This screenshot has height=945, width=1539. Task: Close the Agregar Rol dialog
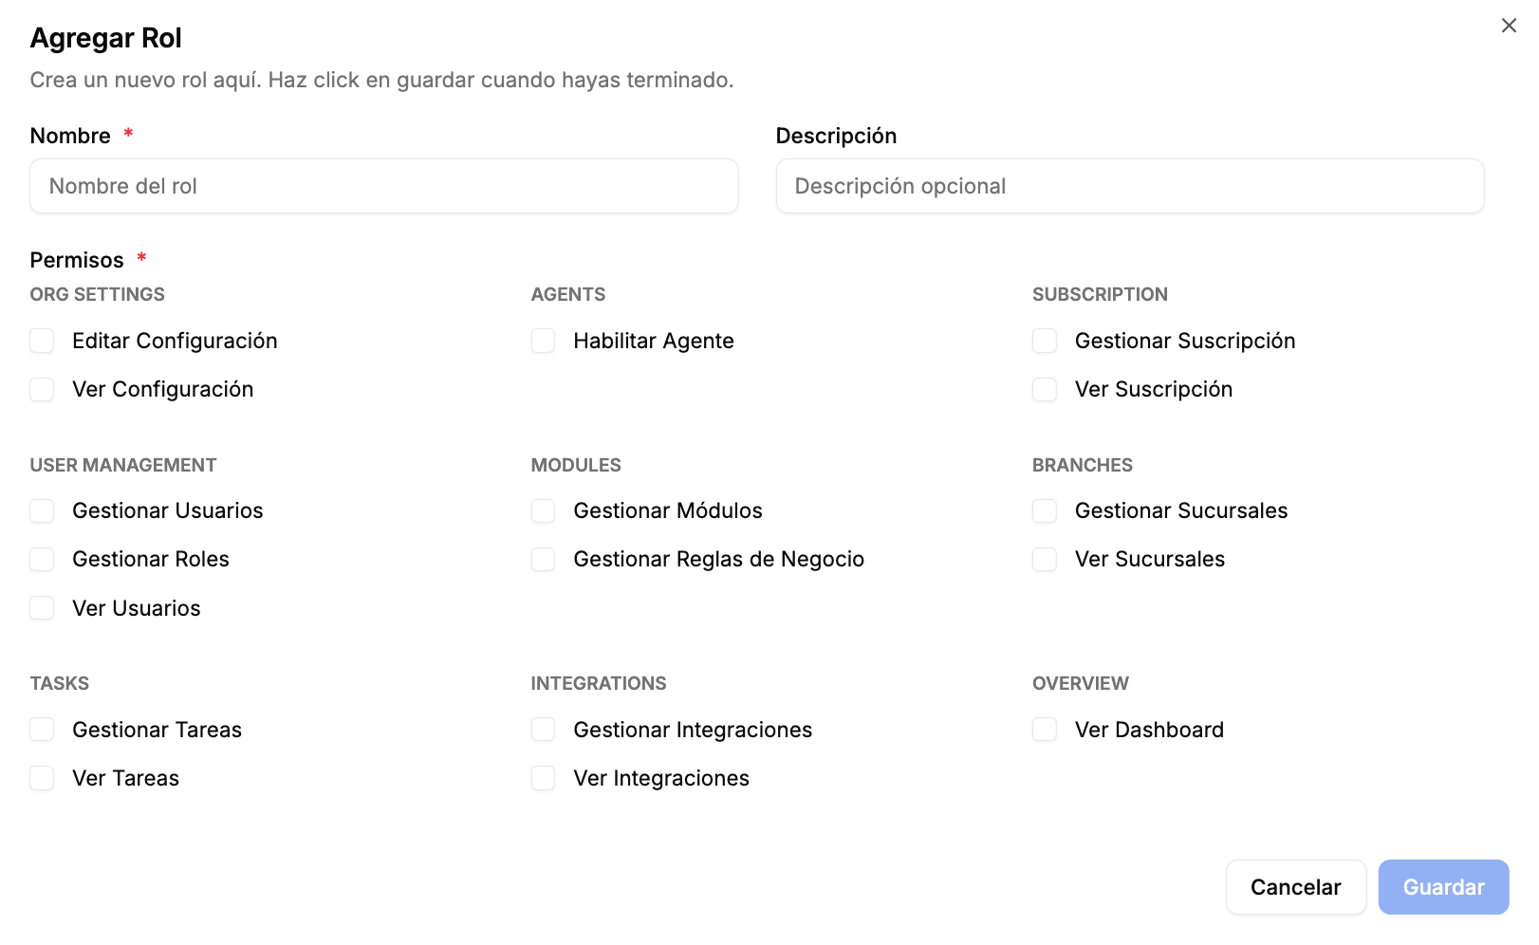pyautogui.click(x=1509, y=26)
